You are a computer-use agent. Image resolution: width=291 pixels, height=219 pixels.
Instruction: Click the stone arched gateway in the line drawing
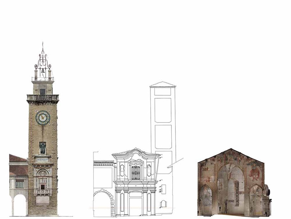click(104, 203)
